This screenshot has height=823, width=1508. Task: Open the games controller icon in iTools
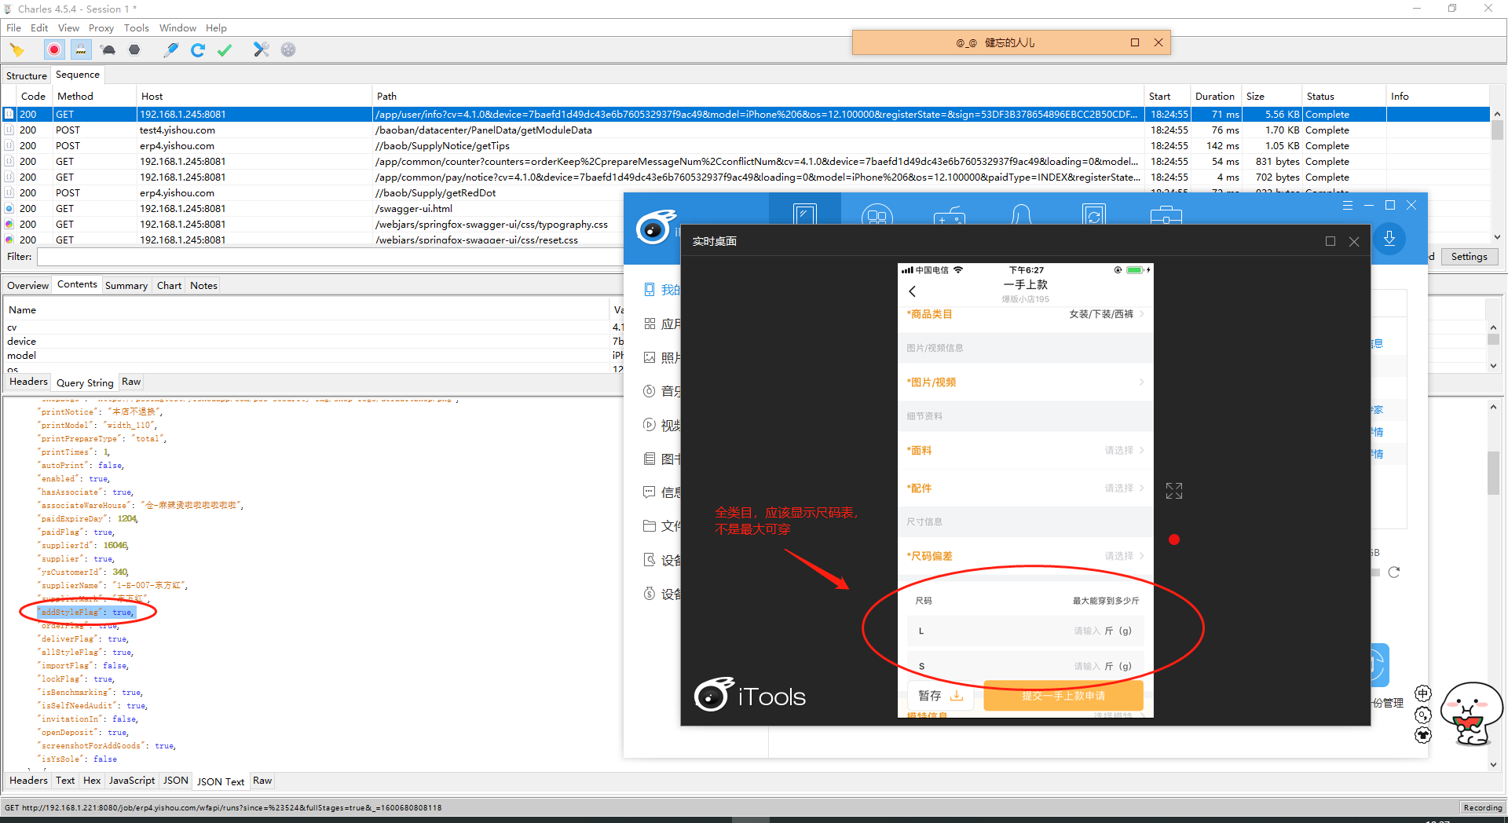tap(949, 214)
